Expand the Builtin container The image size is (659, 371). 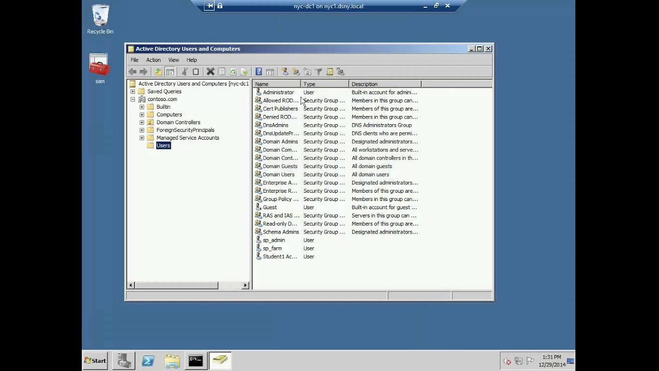coord(142,107)
